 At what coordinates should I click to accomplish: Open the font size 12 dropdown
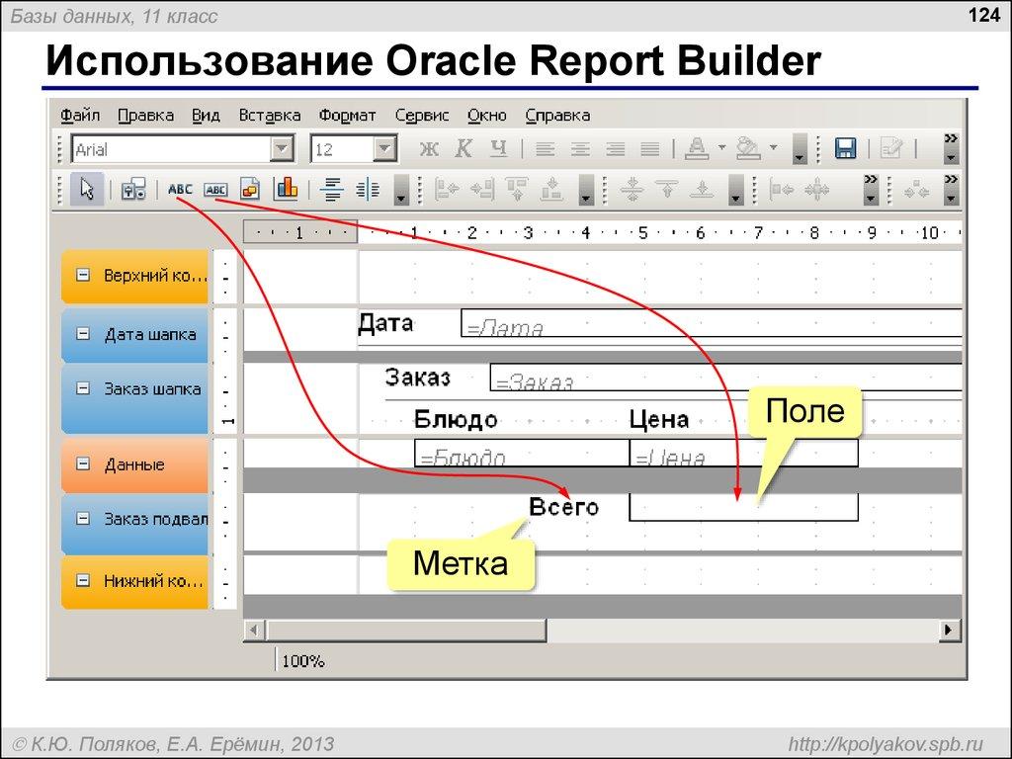point(384,148)
